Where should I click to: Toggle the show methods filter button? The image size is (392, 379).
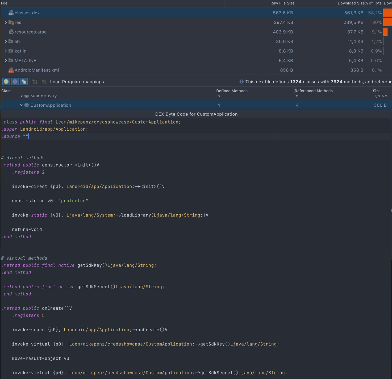[15, 82]
